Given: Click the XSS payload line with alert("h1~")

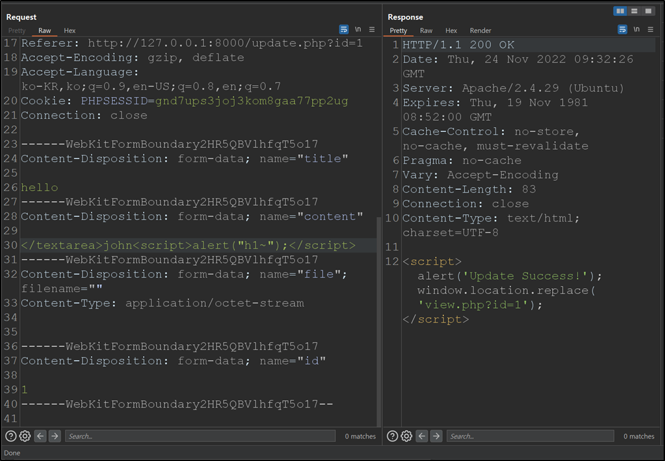Looking at the screenshot, I should [x=188, y=245].
